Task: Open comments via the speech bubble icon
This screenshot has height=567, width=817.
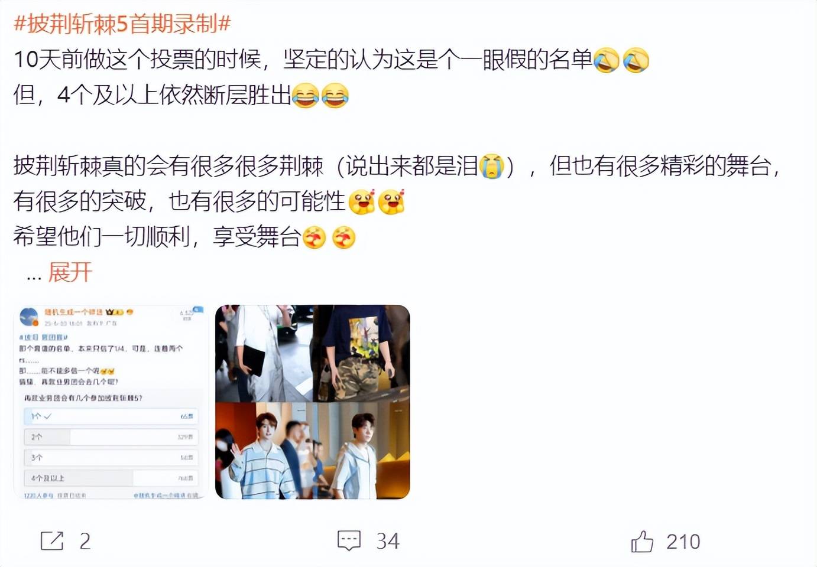Action: (x=349, y=540)
